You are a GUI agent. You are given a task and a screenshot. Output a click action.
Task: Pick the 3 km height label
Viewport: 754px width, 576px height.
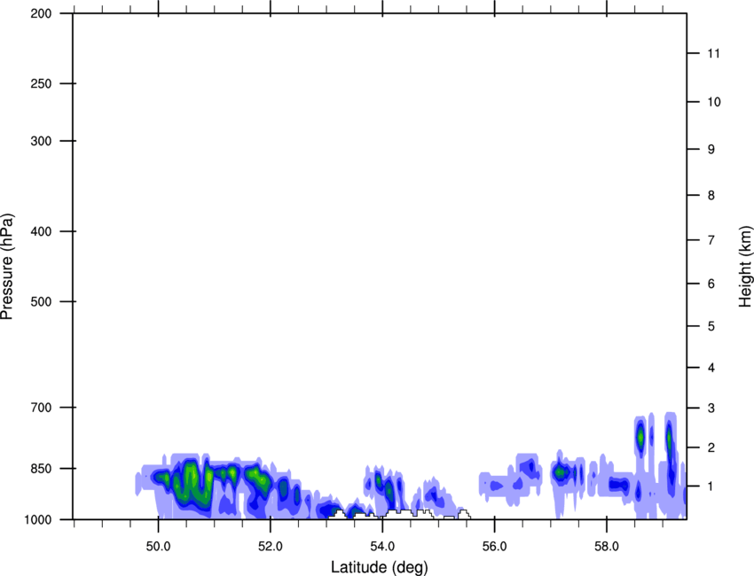711,408
